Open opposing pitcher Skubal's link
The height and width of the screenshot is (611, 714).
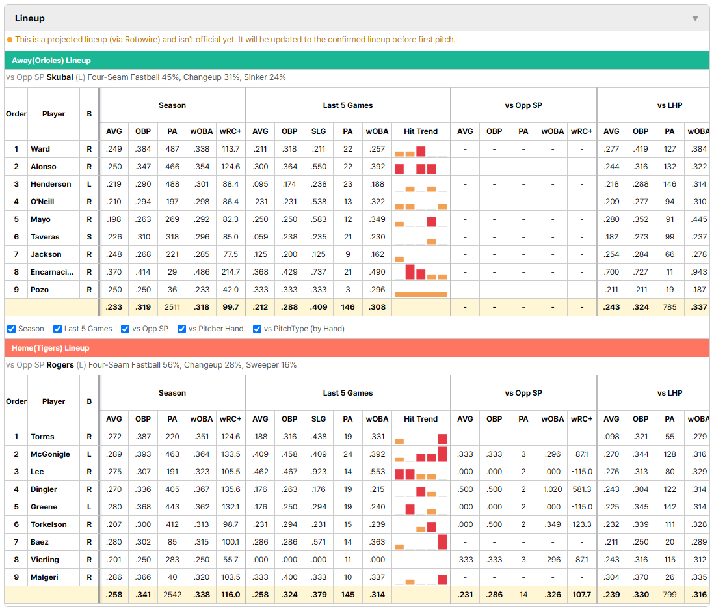click(60, 77)
